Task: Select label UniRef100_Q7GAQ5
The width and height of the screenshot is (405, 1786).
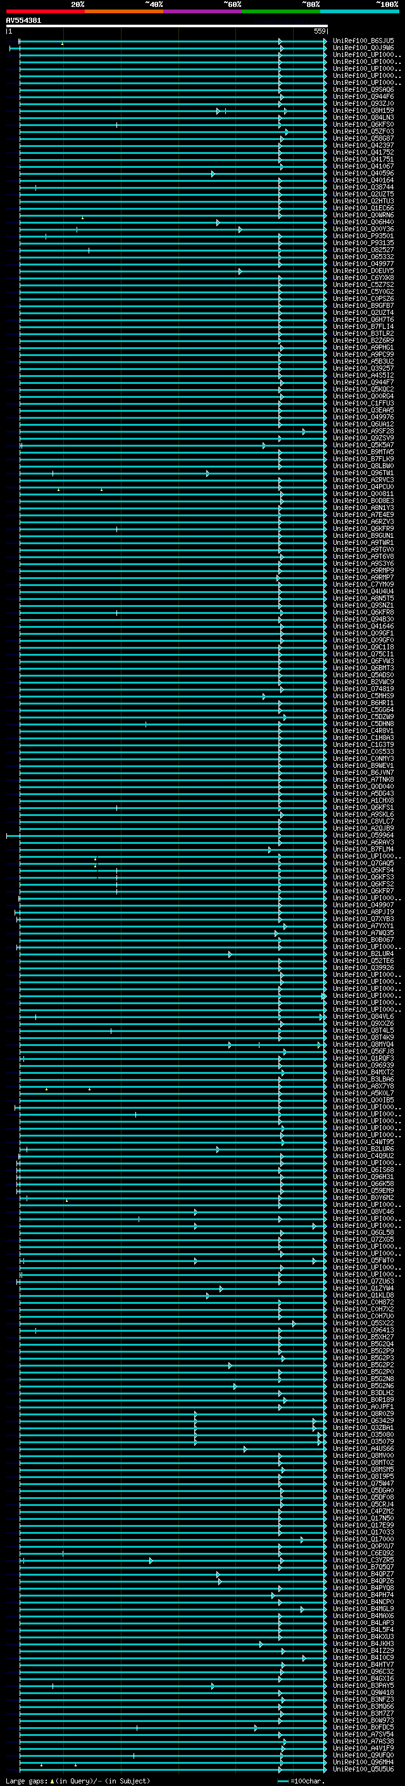Action: coord(363,863)
